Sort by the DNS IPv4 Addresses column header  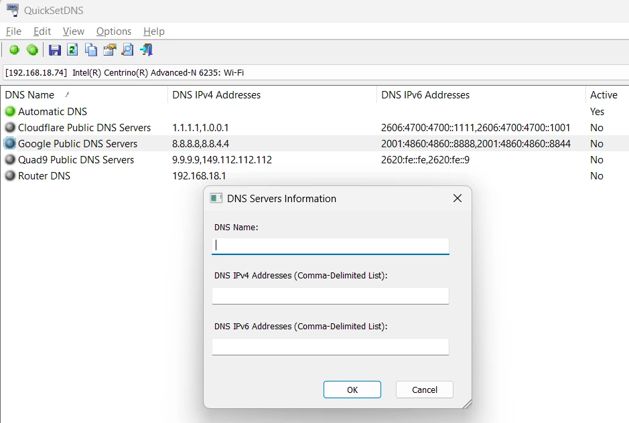click(x=272, y=95)
